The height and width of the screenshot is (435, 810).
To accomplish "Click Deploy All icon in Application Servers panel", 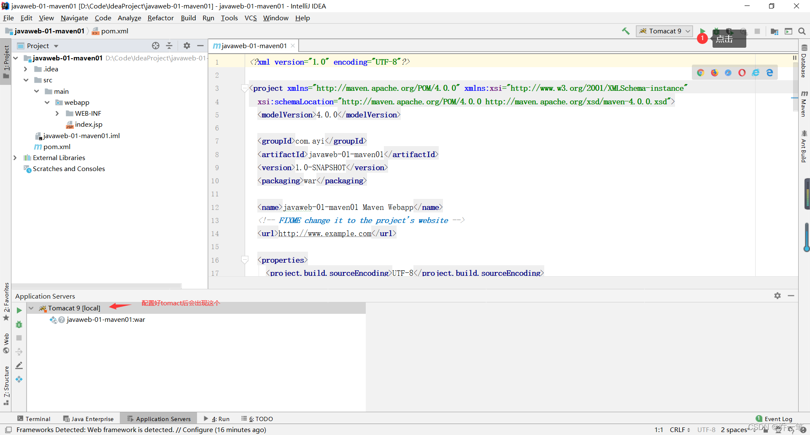I will 19,352.
